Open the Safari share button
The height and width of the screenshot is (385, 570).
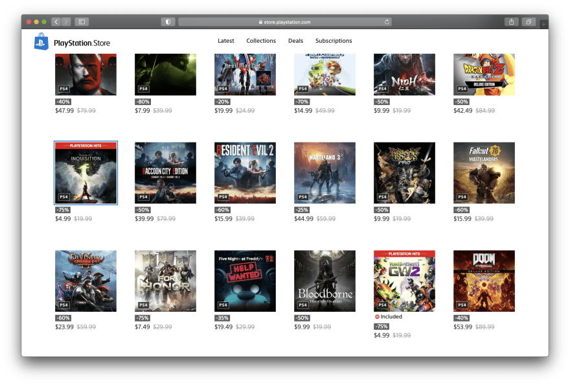point(512,22)
